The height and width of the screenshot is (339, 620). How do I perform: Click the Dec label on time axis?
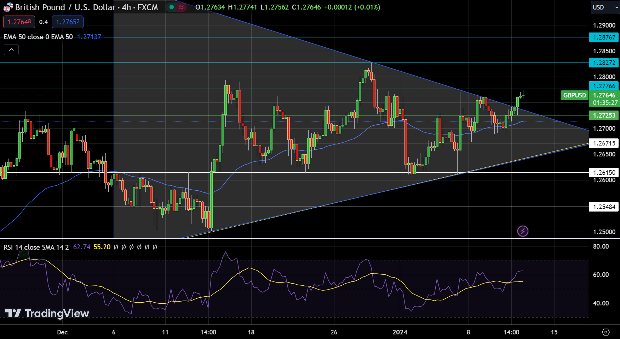click(x=62, y=332)
